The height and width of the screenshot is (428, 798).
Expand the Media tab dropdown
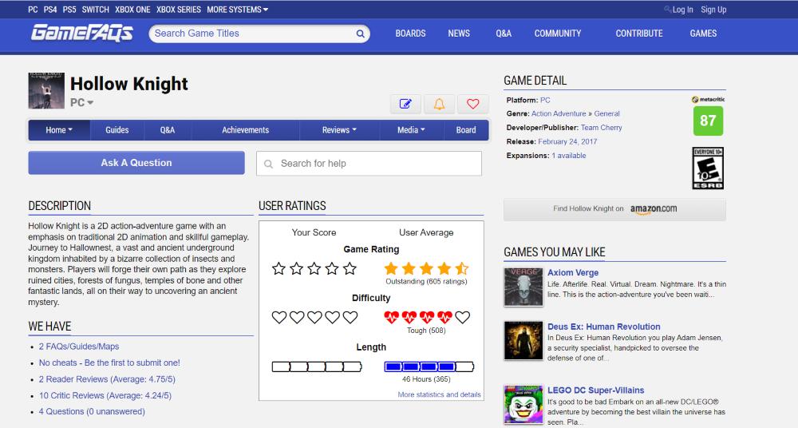[411, 130]
